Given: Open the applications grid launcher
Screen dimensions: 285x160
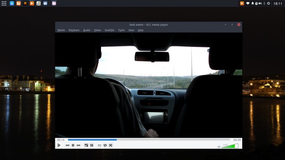Looking at the screenshot, I should coord(4,3).
